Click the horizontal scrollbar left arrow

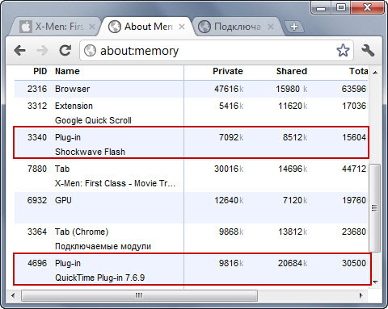coord(13,295)
